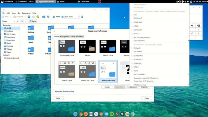Click Close in Appearance Preferences
The height and width of the screenshot is (117, 208).
(147, 98)
